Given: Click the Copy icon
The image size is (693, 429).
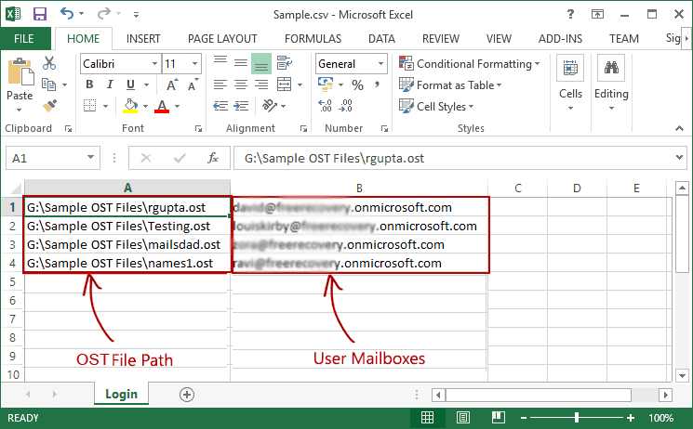Looking at the screenshot, I should (48, 84).
